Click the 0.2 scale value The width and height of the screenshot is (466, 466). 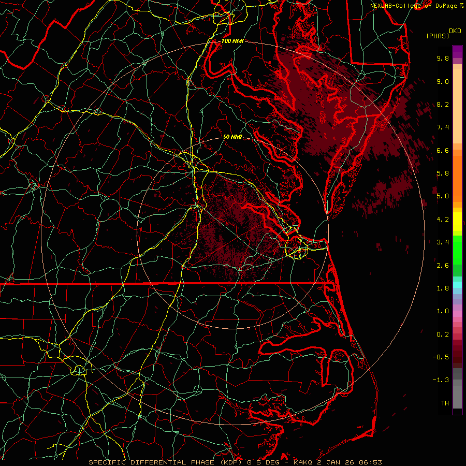[x=443, y=334]
